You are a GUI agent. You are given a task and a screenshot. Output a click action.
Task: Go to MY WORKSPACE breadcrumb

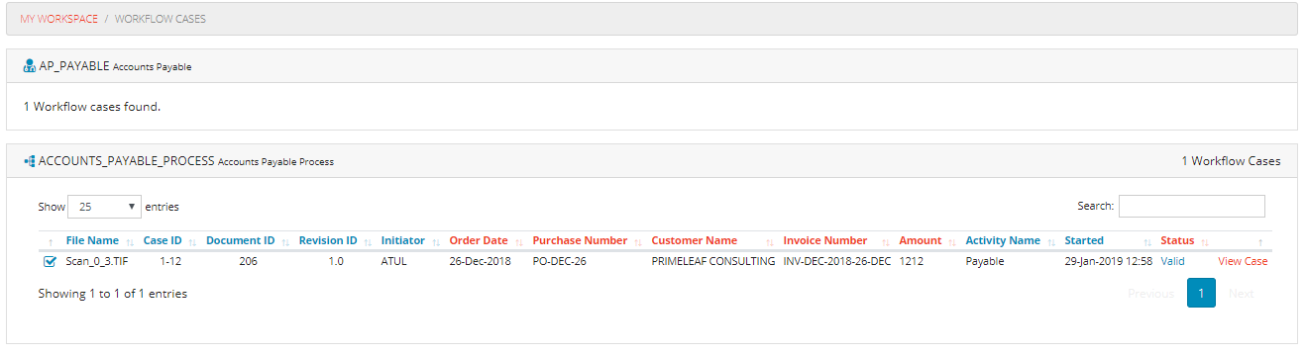pyautogui.click(x=58, y=19)
